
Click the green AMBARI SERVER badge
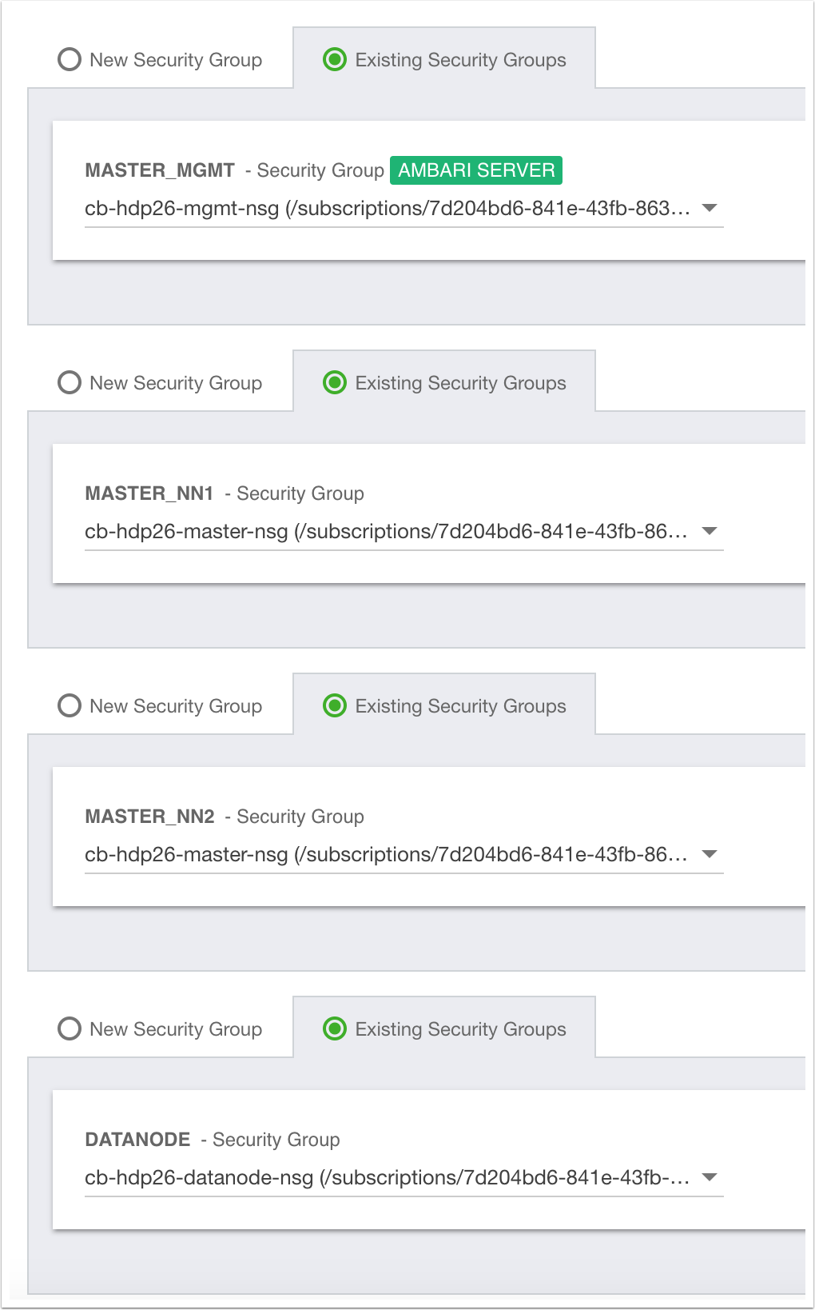[475, 170]
